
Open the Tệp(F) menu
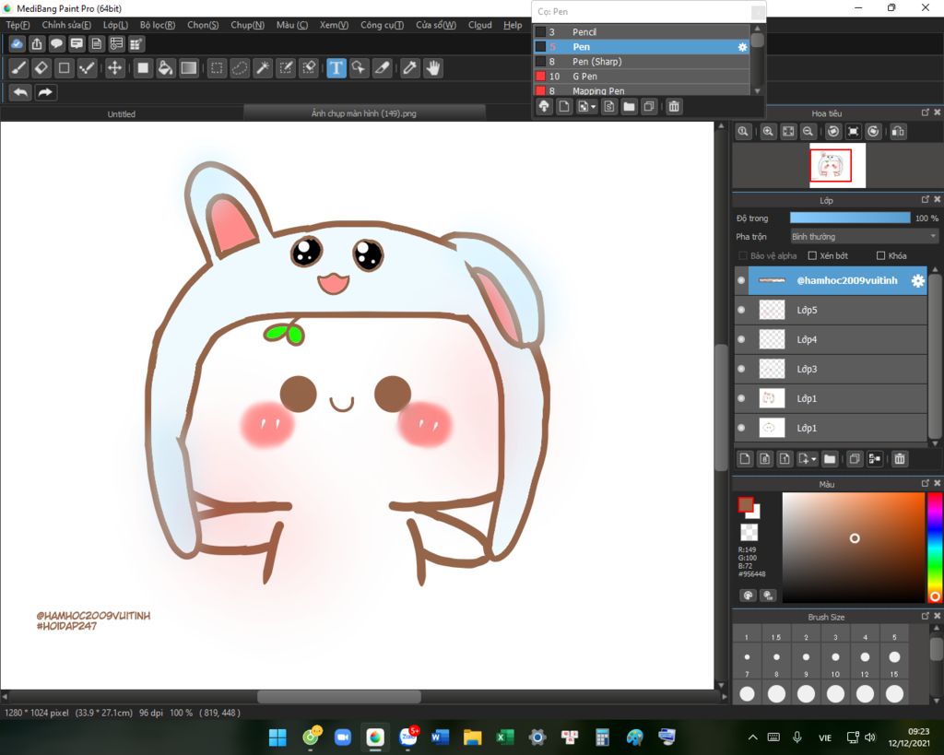[x=18, y=25]
